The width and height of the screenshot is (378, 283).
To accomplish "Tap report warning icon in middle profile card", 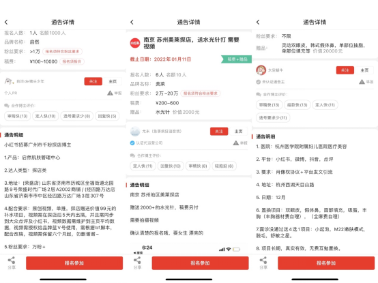I will [x=236, y=143].
